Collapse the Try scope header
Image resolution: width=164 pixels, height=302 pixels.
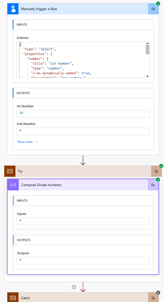[76, 171]
